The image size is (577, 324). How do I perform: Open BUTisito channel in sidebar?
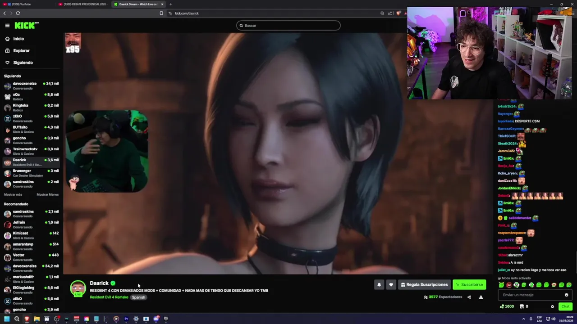click(x=32, y=129)
